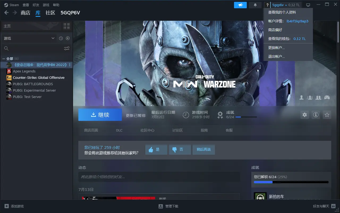The width and height of the screenshot is (340, 213).
Task: Open the notifications bell
Action: (255, 5)
